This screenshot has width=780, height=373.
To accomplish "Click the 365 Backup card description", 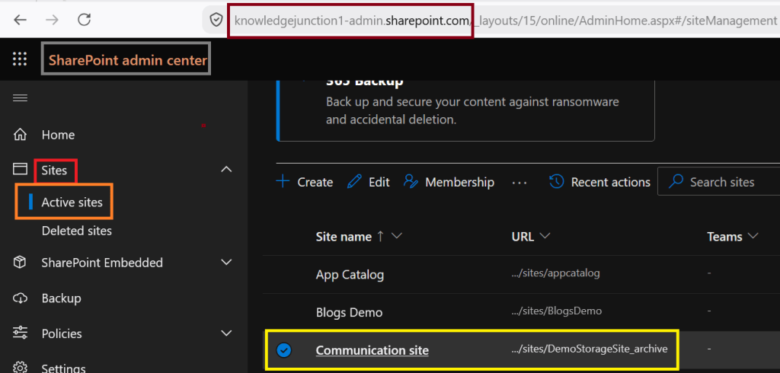I will (x=472, y=111).
